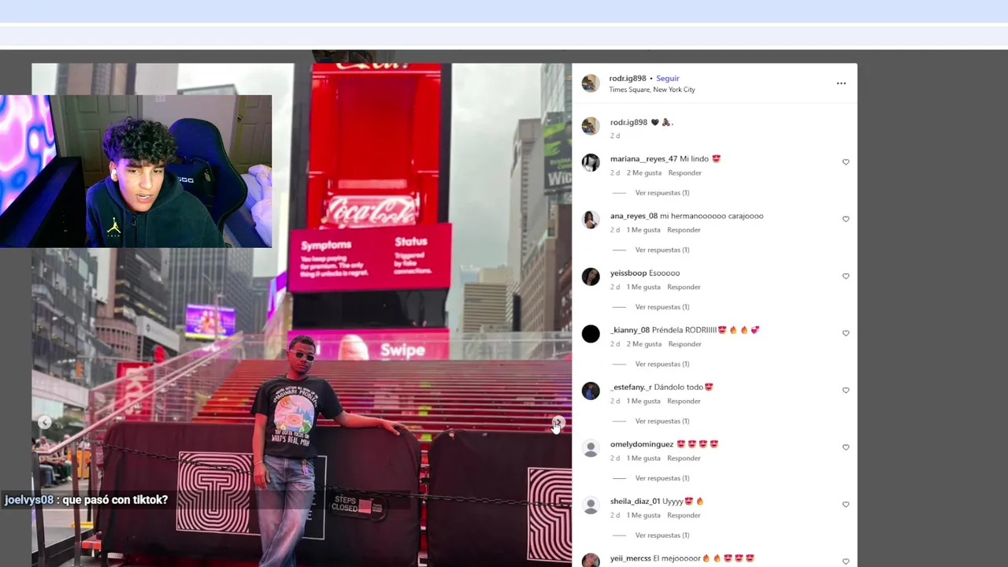Screen dimensions: 1008x567
Task: Reply to mariana__reyes_47 comment
Action: coord(684,173)
